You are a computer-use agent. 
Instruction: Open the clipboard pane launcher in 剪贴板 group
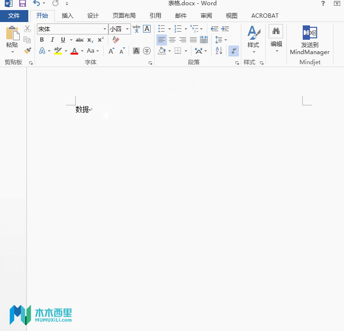pyautogui.click(x=31, y=63)
